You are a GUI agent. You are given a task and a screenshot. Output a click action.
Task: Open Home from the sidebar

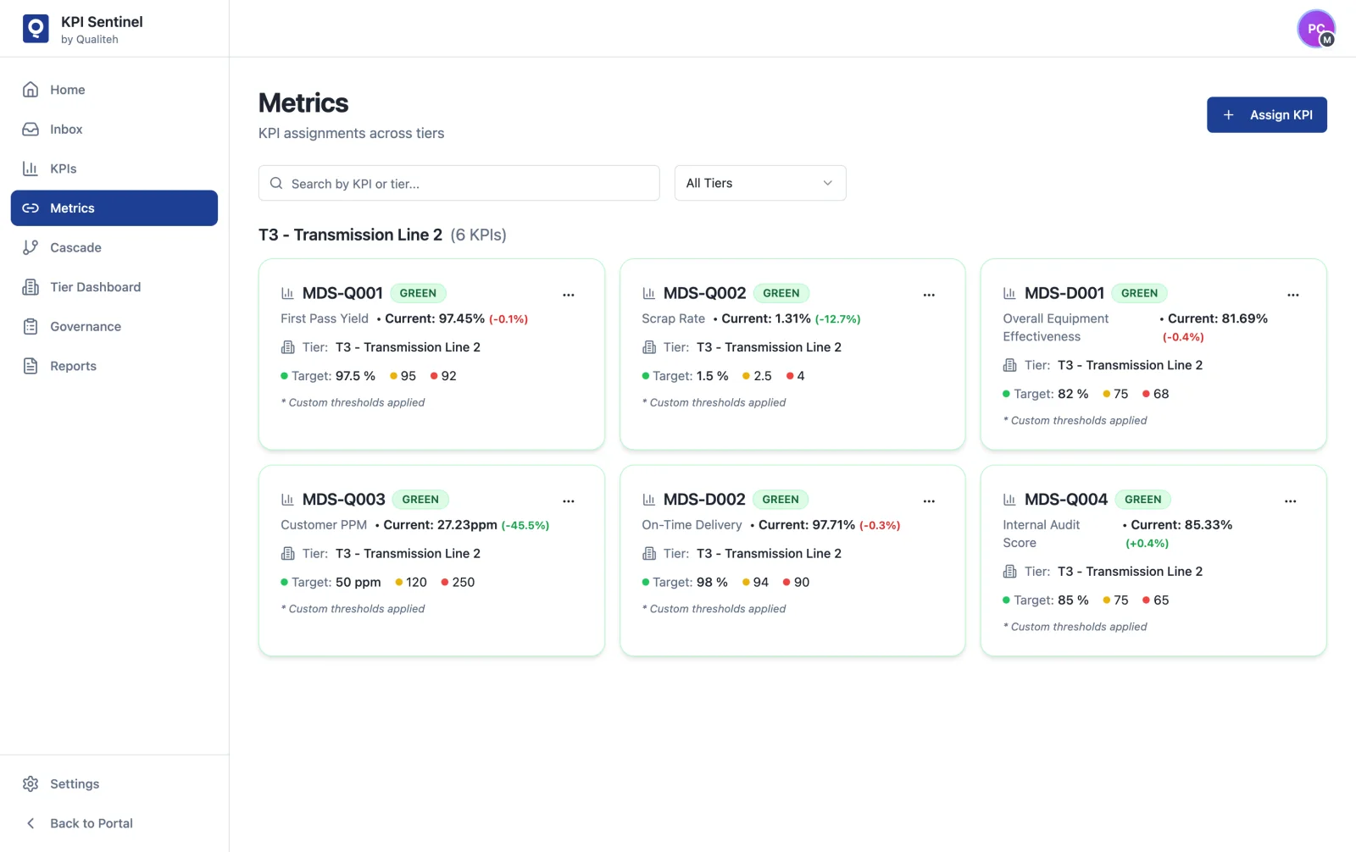[x=114, y=90]
